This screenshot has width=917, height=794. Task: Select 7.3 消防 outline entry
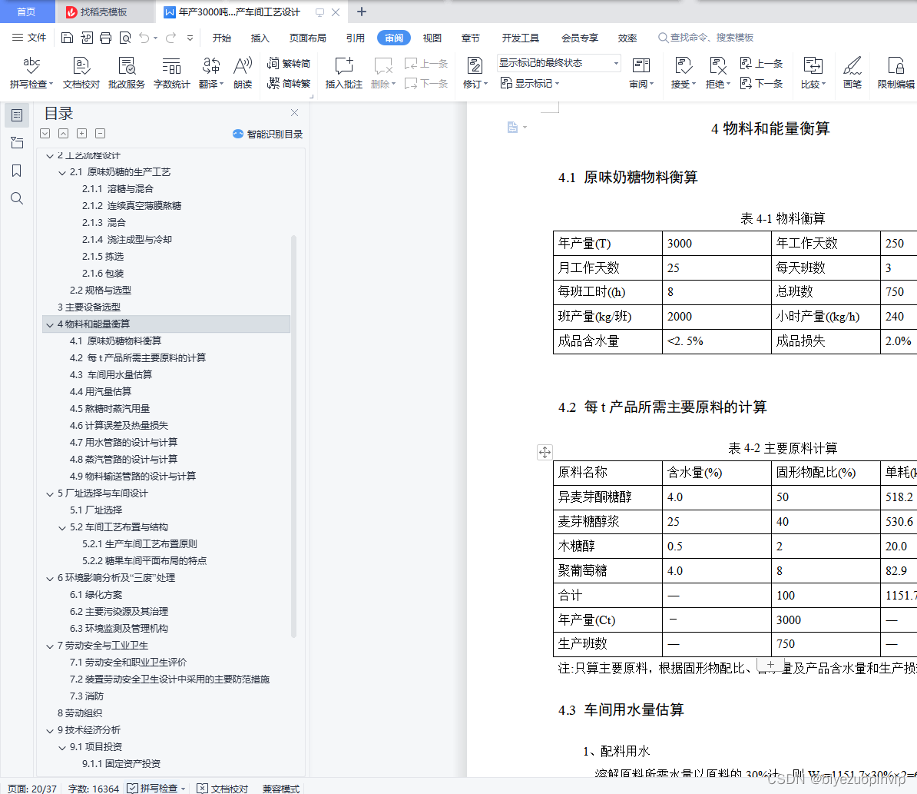coord(87,696)
